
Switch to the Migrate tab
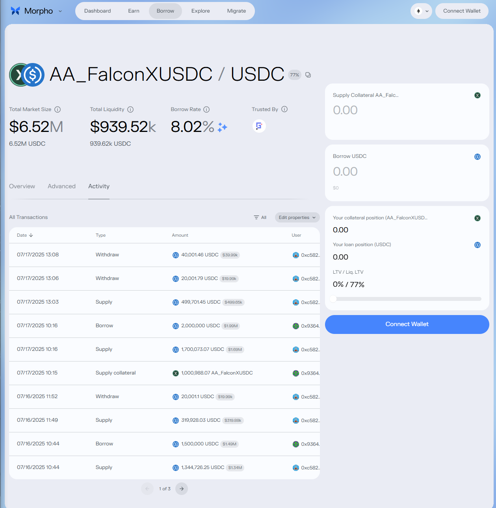pyautogui.click(x=236, y=11)
